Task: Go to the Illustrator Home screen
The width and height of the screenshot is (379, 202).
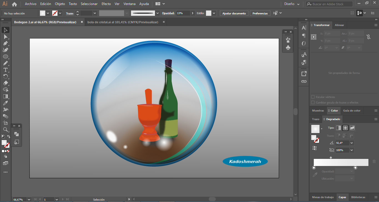Action: click(14, 4)
